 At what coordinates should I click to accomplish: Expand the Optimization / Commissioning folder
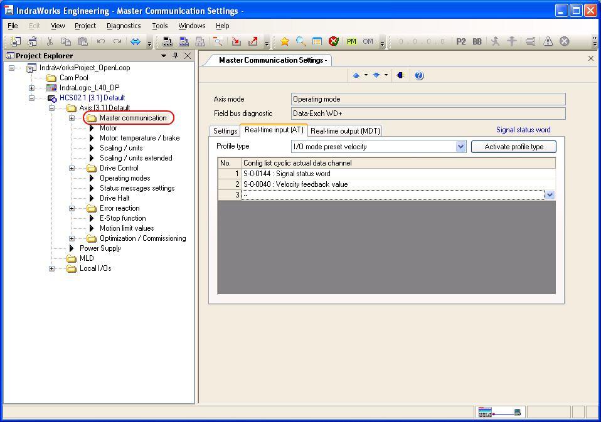point(72,238)
